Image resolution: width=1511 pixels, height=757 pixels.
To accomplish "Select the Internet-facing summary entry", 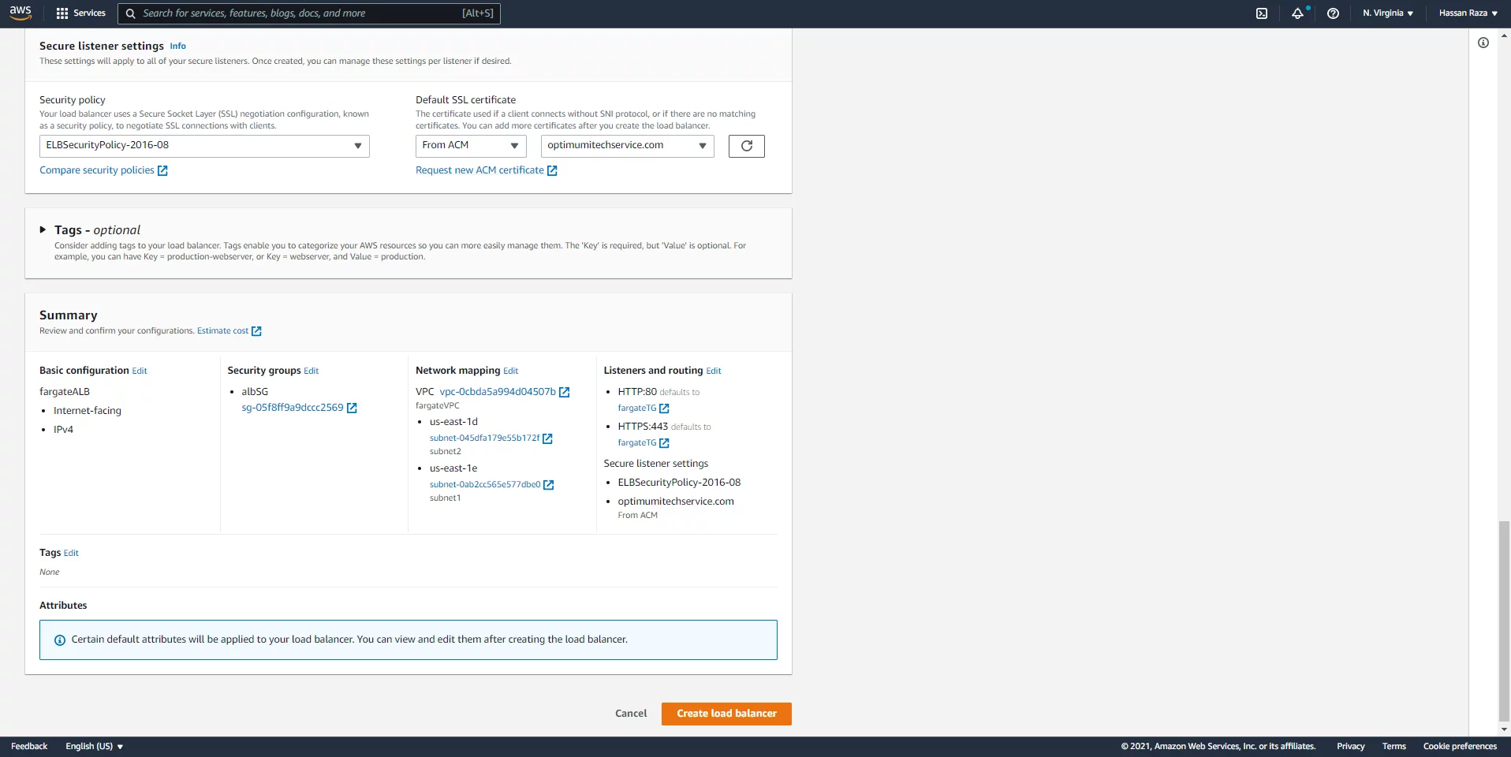I will coord(88,411).
